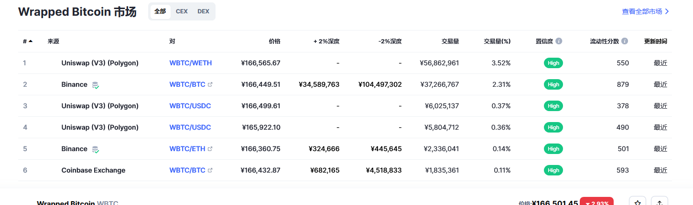Screen dimensions: 693x205
Task: Open external link icon beside WBTC/ETH
Action: click(x=210, y=149)
